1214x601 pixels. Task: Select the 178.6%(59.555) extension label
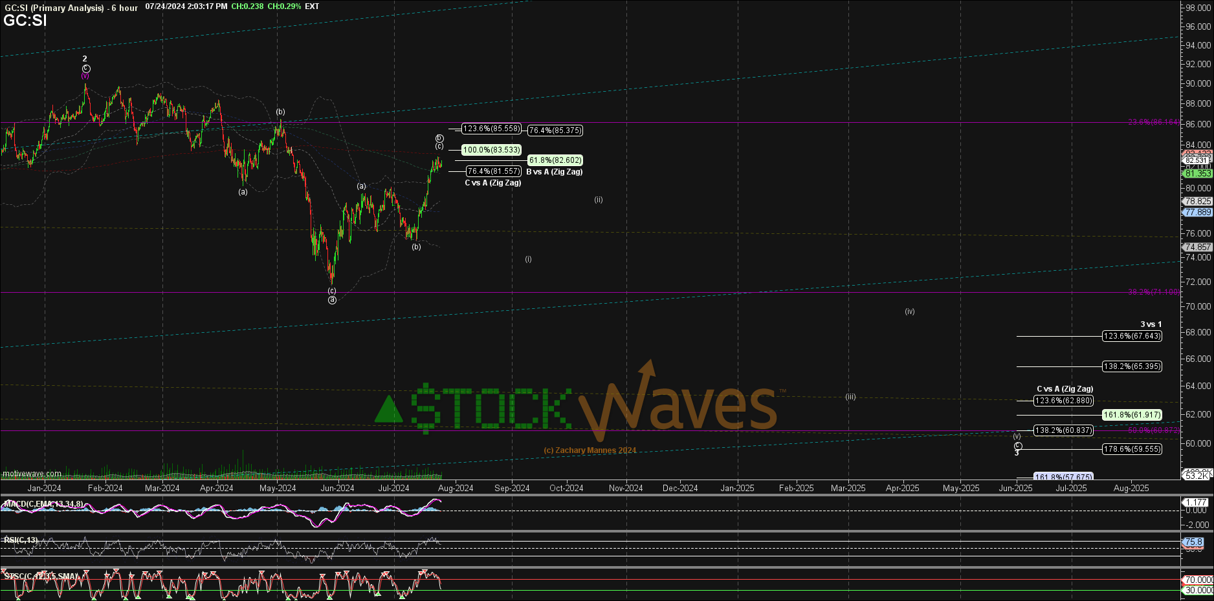(x=1132, y=449)
